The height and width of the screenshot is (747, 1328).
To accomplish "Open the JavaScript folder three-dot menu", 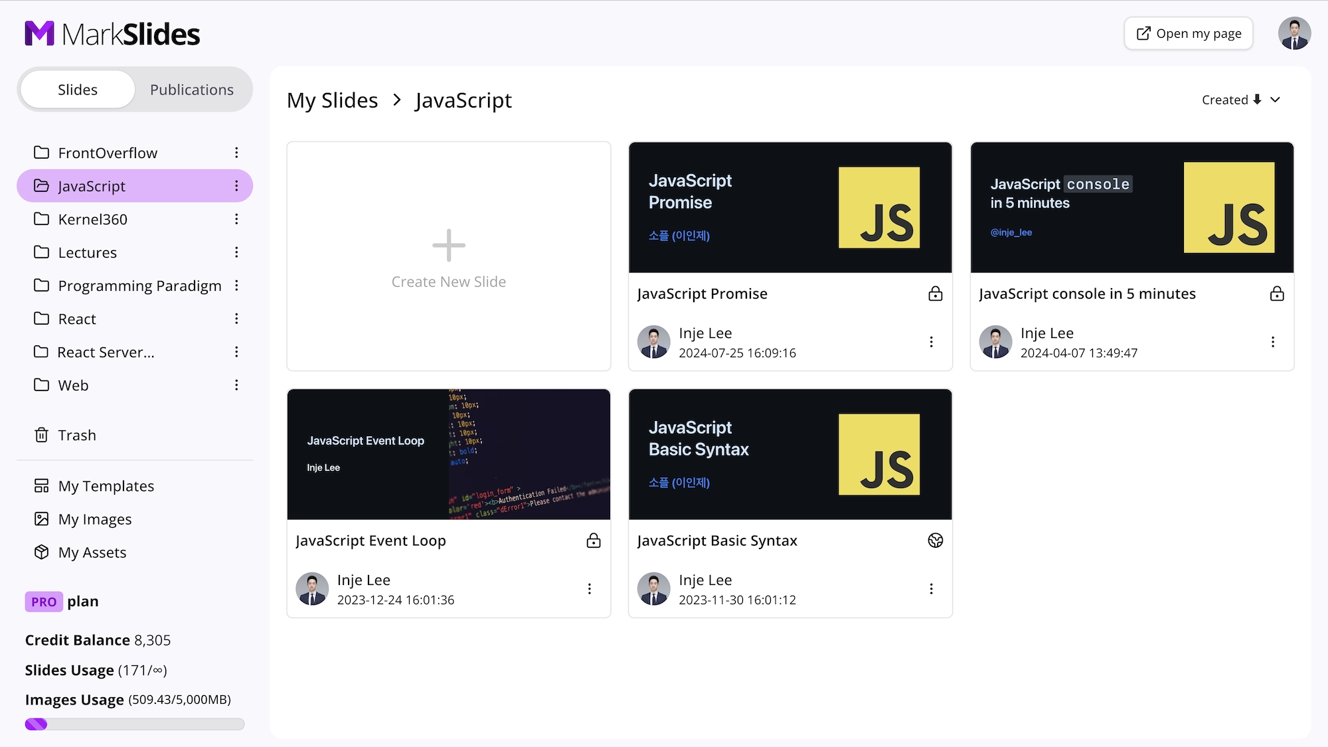I will point(236,186).
